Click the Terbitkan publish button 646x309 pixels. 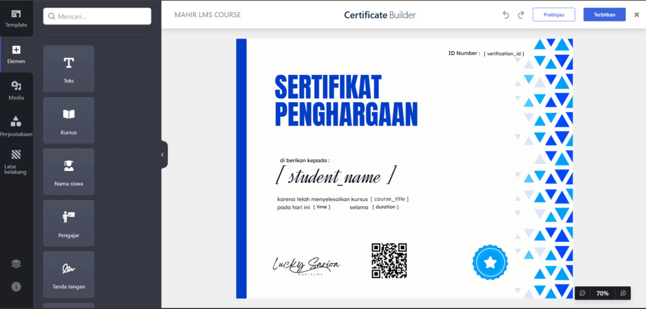point(604,15)
